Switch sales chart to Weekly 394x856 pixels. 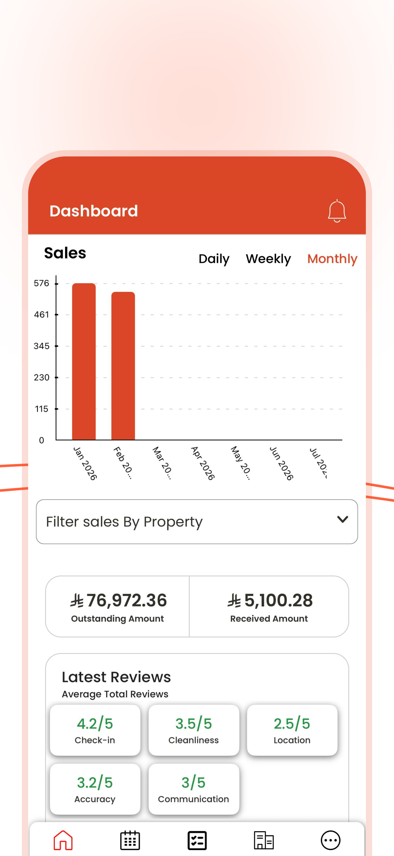coord(268,259)
